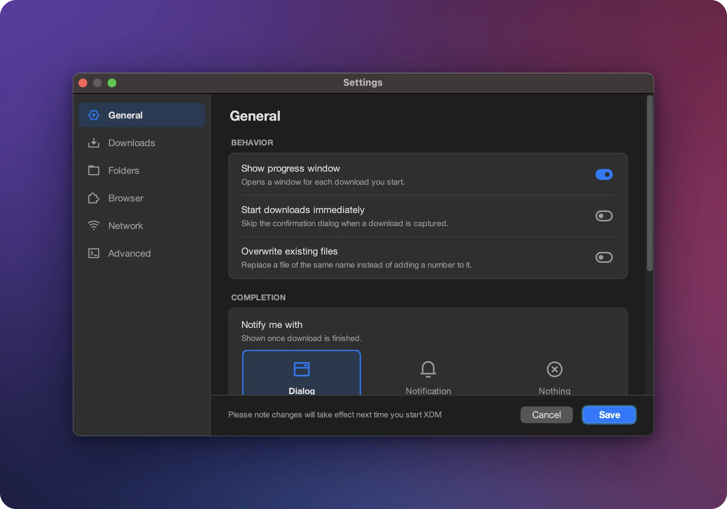The width and height of the screenshot is (727, 509).
Task: Click the Settings window title
Action: (x=363, y=83)
